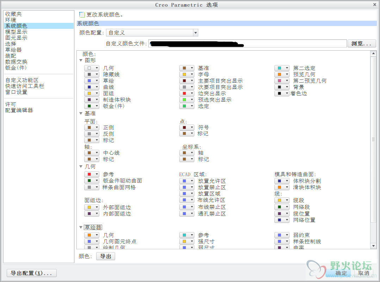Open the 曲线 color dropdown

pos(92,87)
